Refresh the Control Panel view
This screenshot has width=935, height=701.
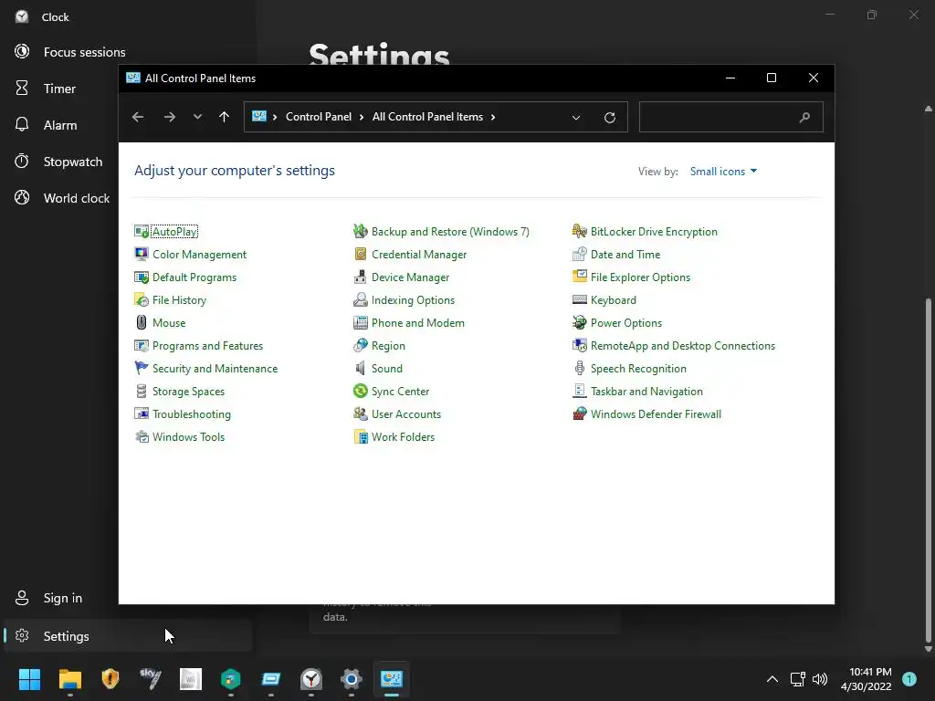(609, 118)
